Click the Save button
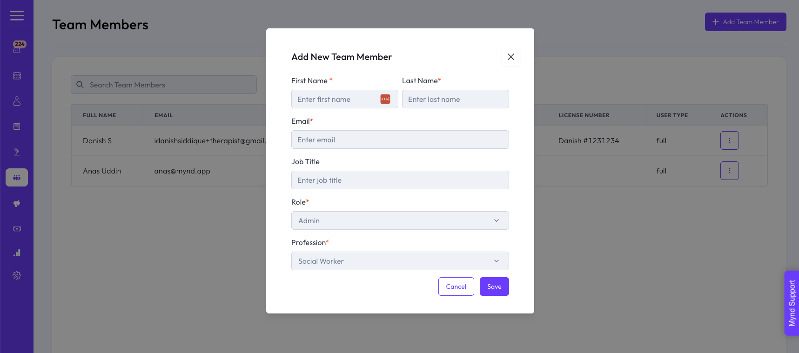Viewport: 799px width, 353px height. coord(494,286)
